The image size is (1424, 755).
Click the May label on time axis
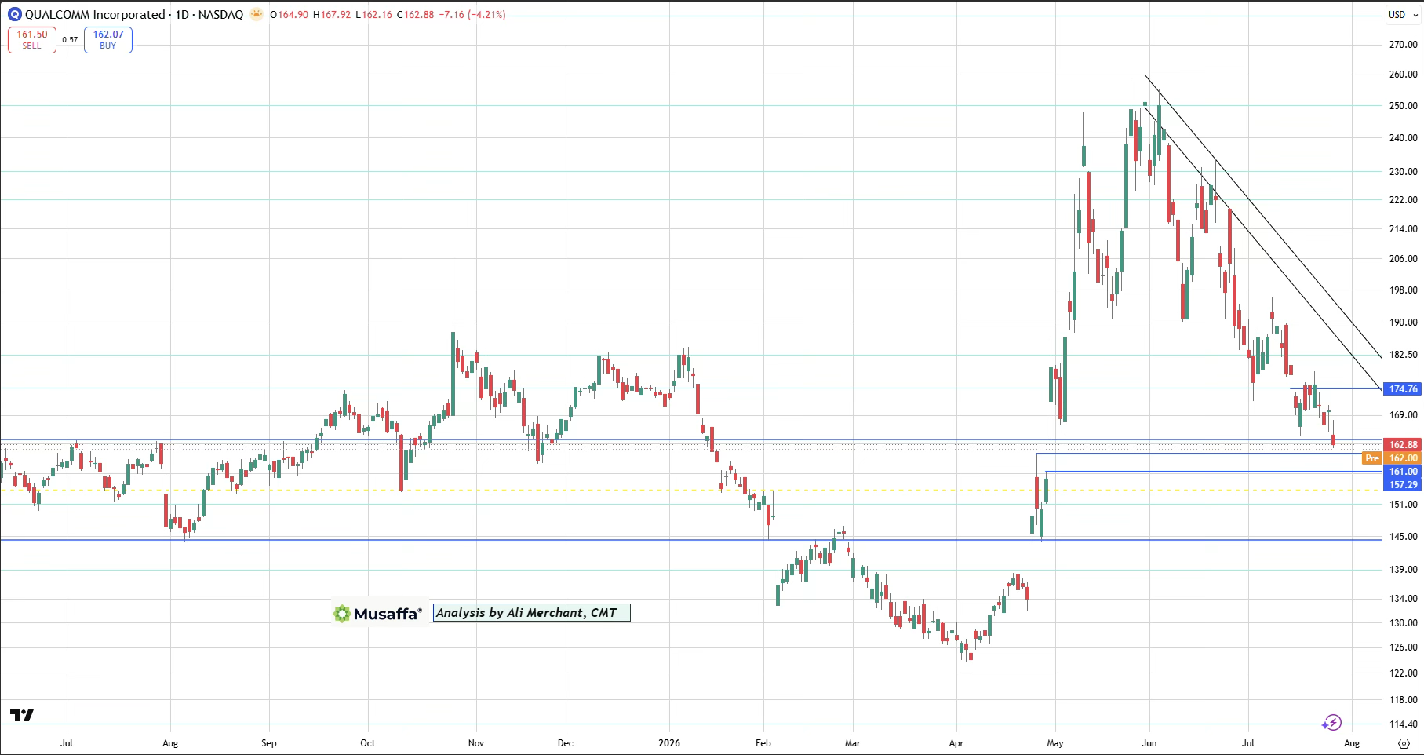pyautogui.click(x=1055, y=743)
